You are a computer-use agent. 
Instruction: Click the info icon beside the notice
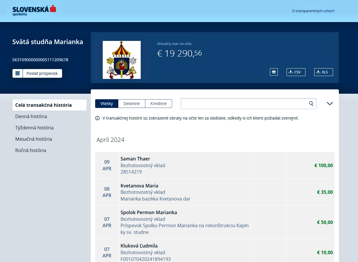(x=97, y=118)
